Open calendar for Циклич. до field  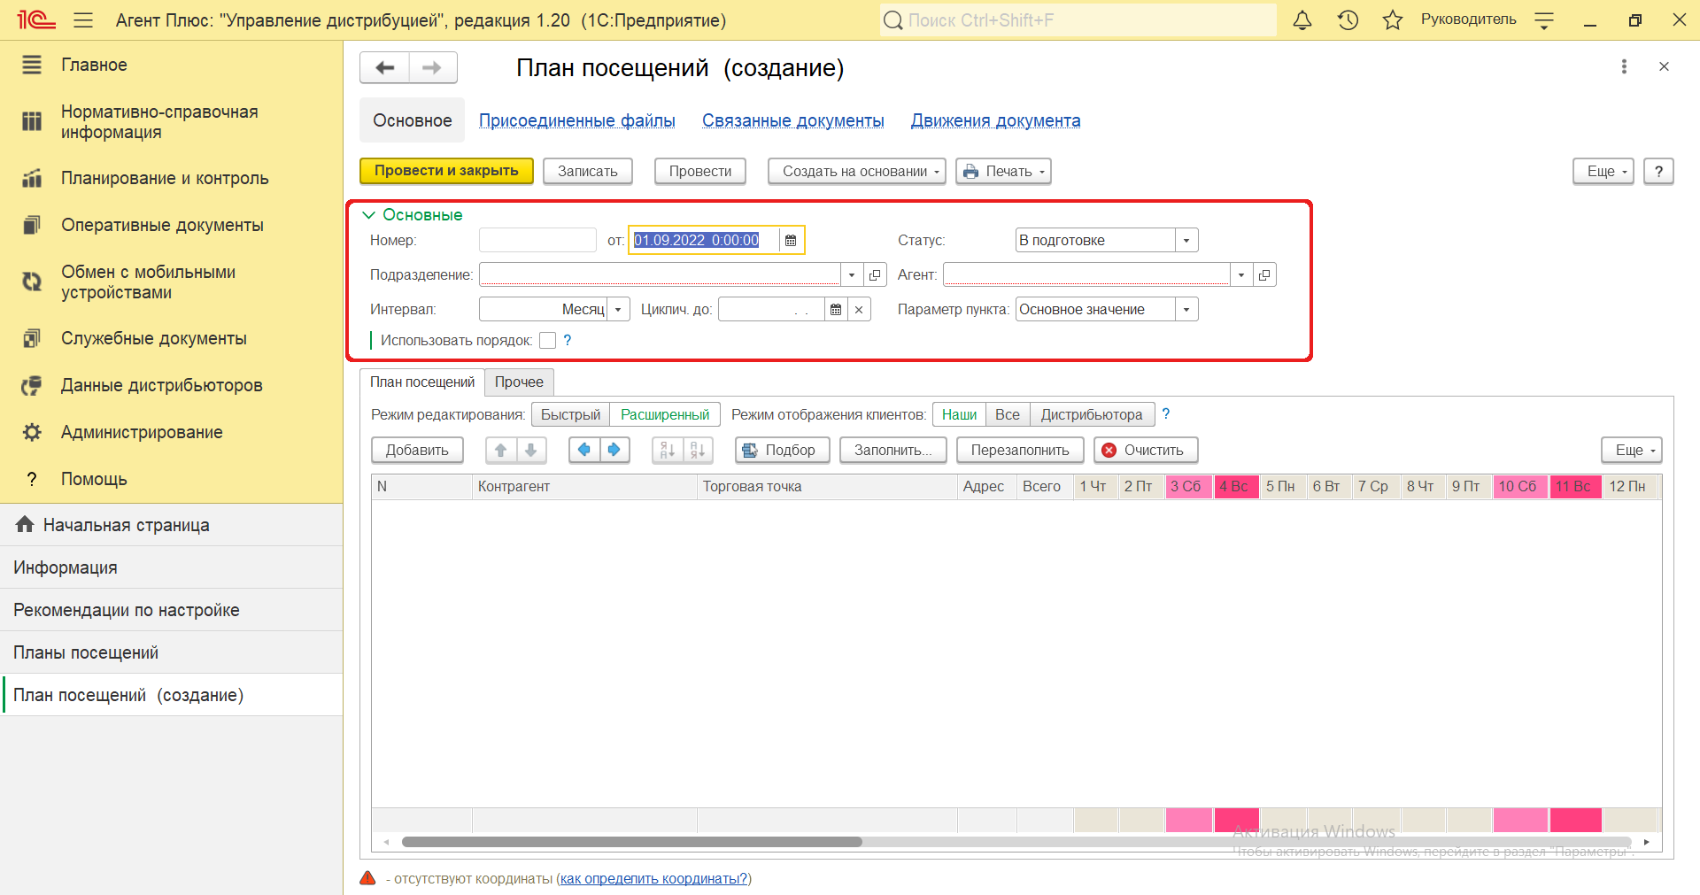[x=836, y=309]
